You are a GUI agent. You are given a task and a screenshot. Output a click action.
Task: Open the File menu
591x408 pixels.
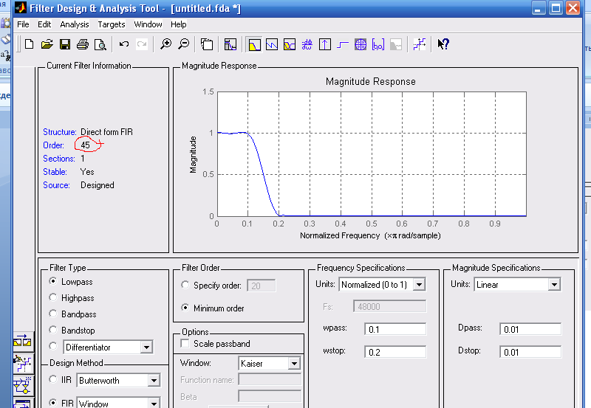[x=23, y=24]
